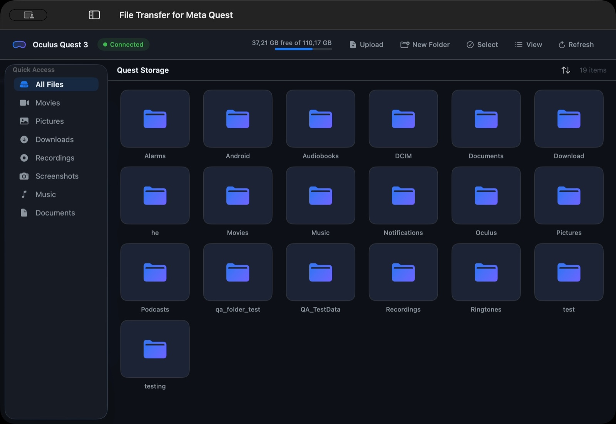
Task: Select the Documents folder icon in grid
Action: pos(486,119)
